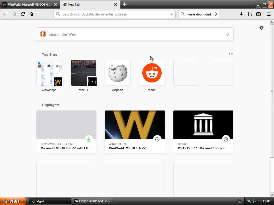This screenshot has height=205, width=274.
Task: Open the home page icon
Action: (31, 14)
